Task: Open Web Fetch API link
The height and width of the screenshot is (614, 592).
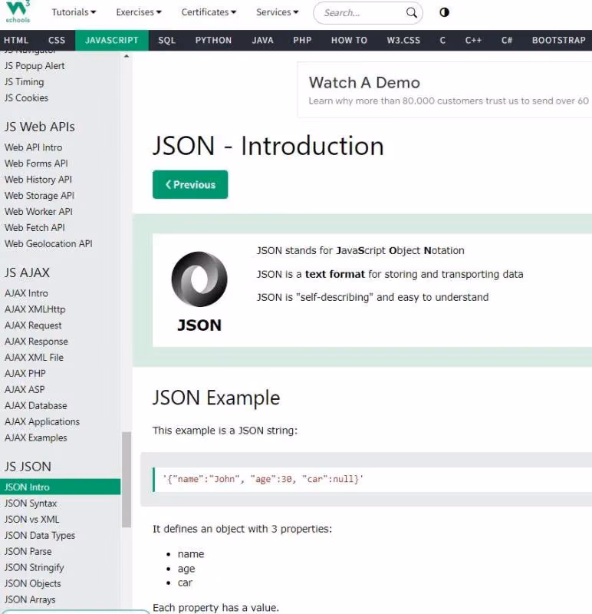Action: click(x=35, y=228)
